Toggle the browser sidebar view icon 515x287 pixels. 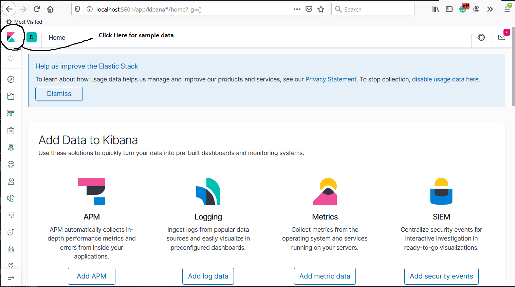(449, 9)
